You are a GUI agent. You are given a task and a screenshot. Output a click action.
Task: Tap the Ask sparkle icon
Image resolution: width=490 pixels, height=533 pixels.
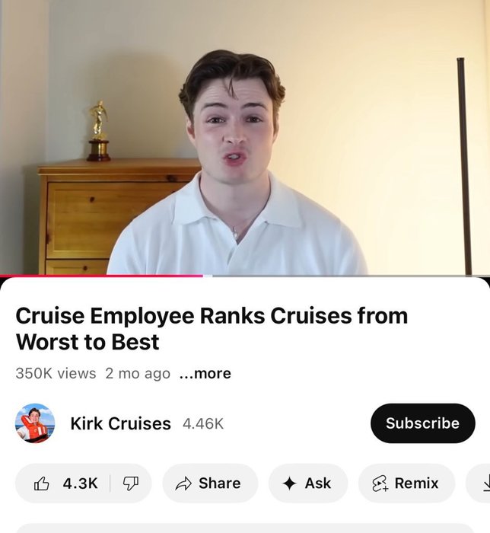(x=289, y=484)
